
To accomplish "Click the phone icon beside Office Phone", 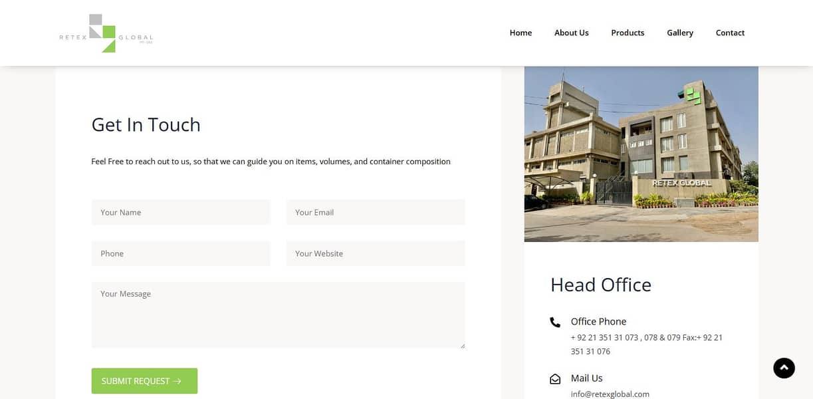I will coord(555,323).
